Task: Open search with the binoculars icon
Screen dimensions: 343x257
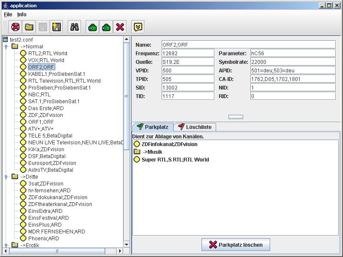Action: tap(75, 27)
